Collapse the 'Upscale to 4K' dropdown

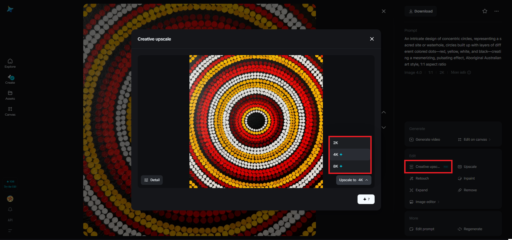(354, 180)
